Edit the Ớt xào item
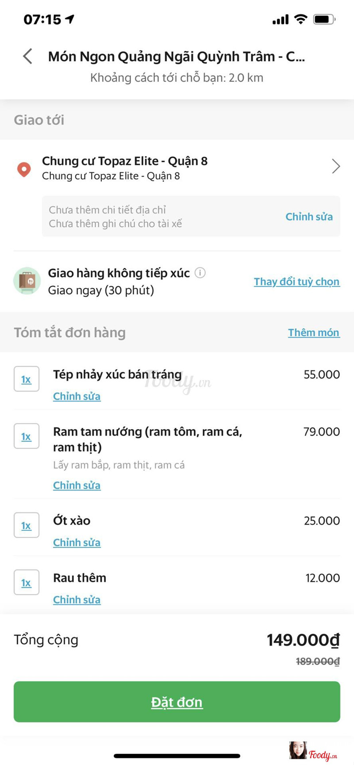This screenshot has width=354, height=765. click(77, 542)
